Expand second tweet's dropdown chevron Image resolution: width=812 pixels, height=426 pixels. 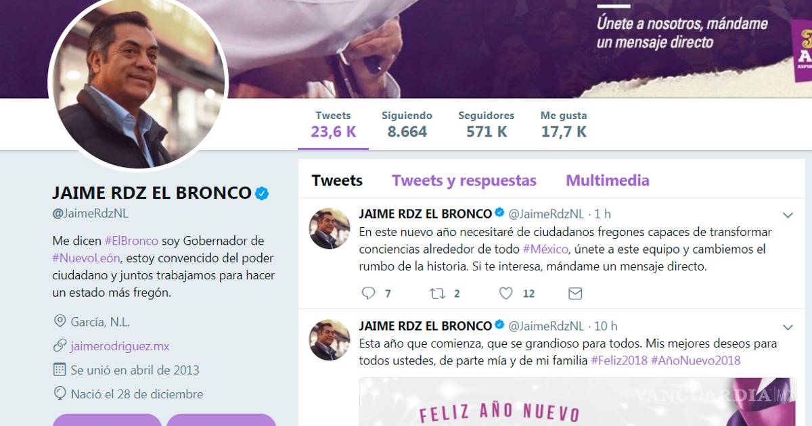coord(788,327)
